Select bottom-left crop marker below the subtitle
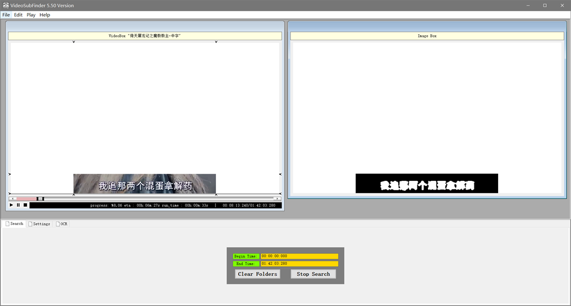Viewport: 571px width, 306px height. click(73, 195)
